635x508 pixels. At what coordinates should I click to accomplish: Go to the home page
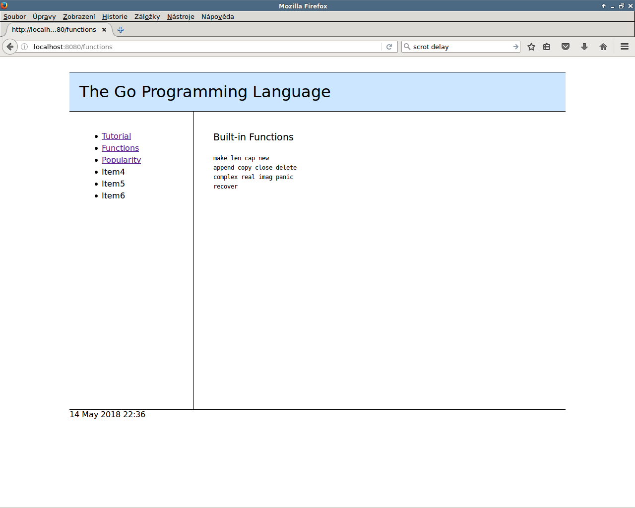[x=603, y=47]
